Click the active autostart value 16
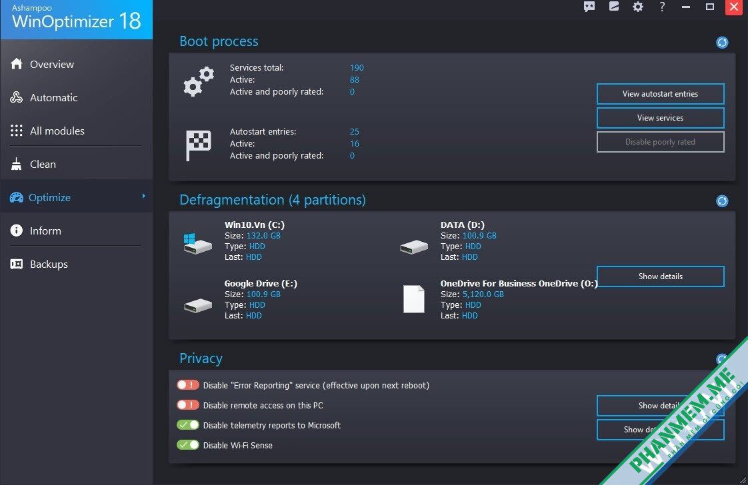The height and width of the screenshot is (485, 748). pyautogui.click(x=355, y=143)
